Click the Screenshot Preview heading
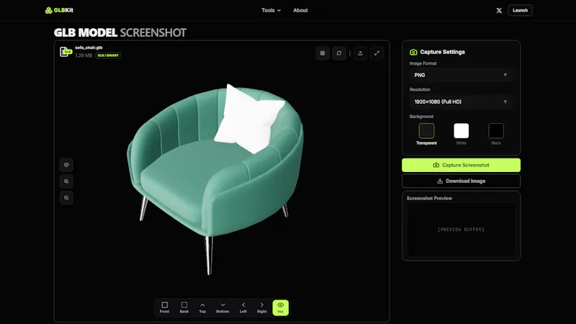This screenshot has width=576, height=324. 429,199
